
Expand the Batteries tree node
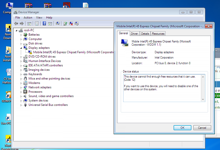point(21,35)
